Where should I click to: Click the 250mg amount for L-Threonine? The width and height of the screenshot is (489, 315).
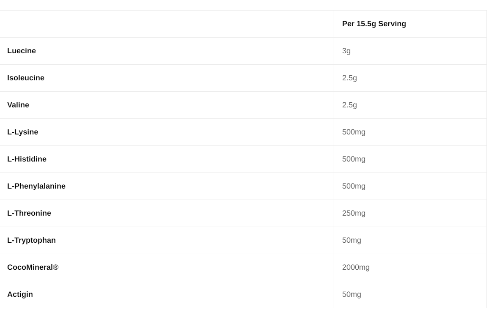click(x=354, y=213)
